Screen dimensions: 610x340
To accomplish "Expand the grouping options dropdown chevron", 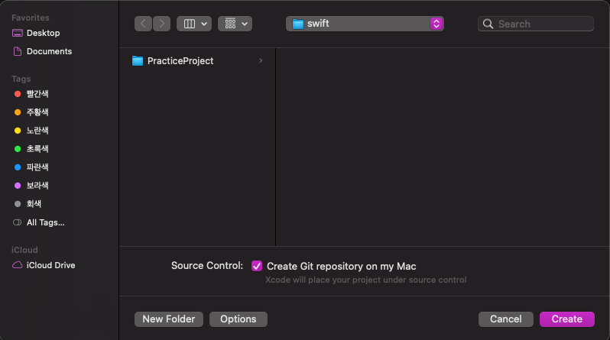I will [245, 24].
